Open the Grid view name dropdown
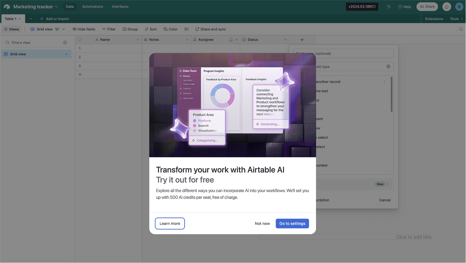 [x=64, y=29]
